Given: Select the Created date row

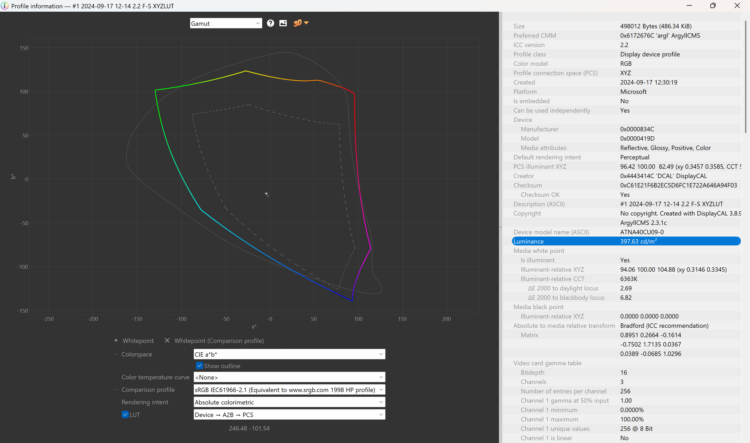Looking at the screenshot, I should click(x=626, y=82).
